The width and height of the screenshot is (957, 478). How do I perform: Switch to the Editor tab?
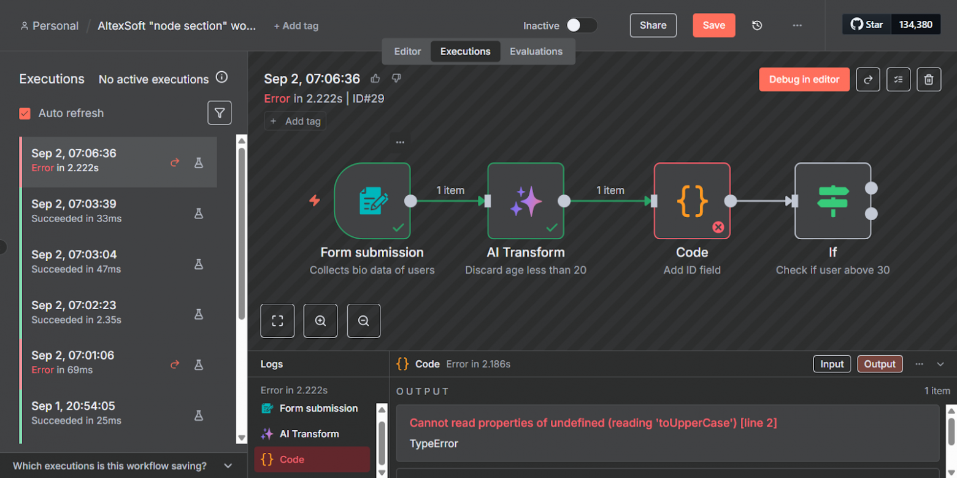407,52
